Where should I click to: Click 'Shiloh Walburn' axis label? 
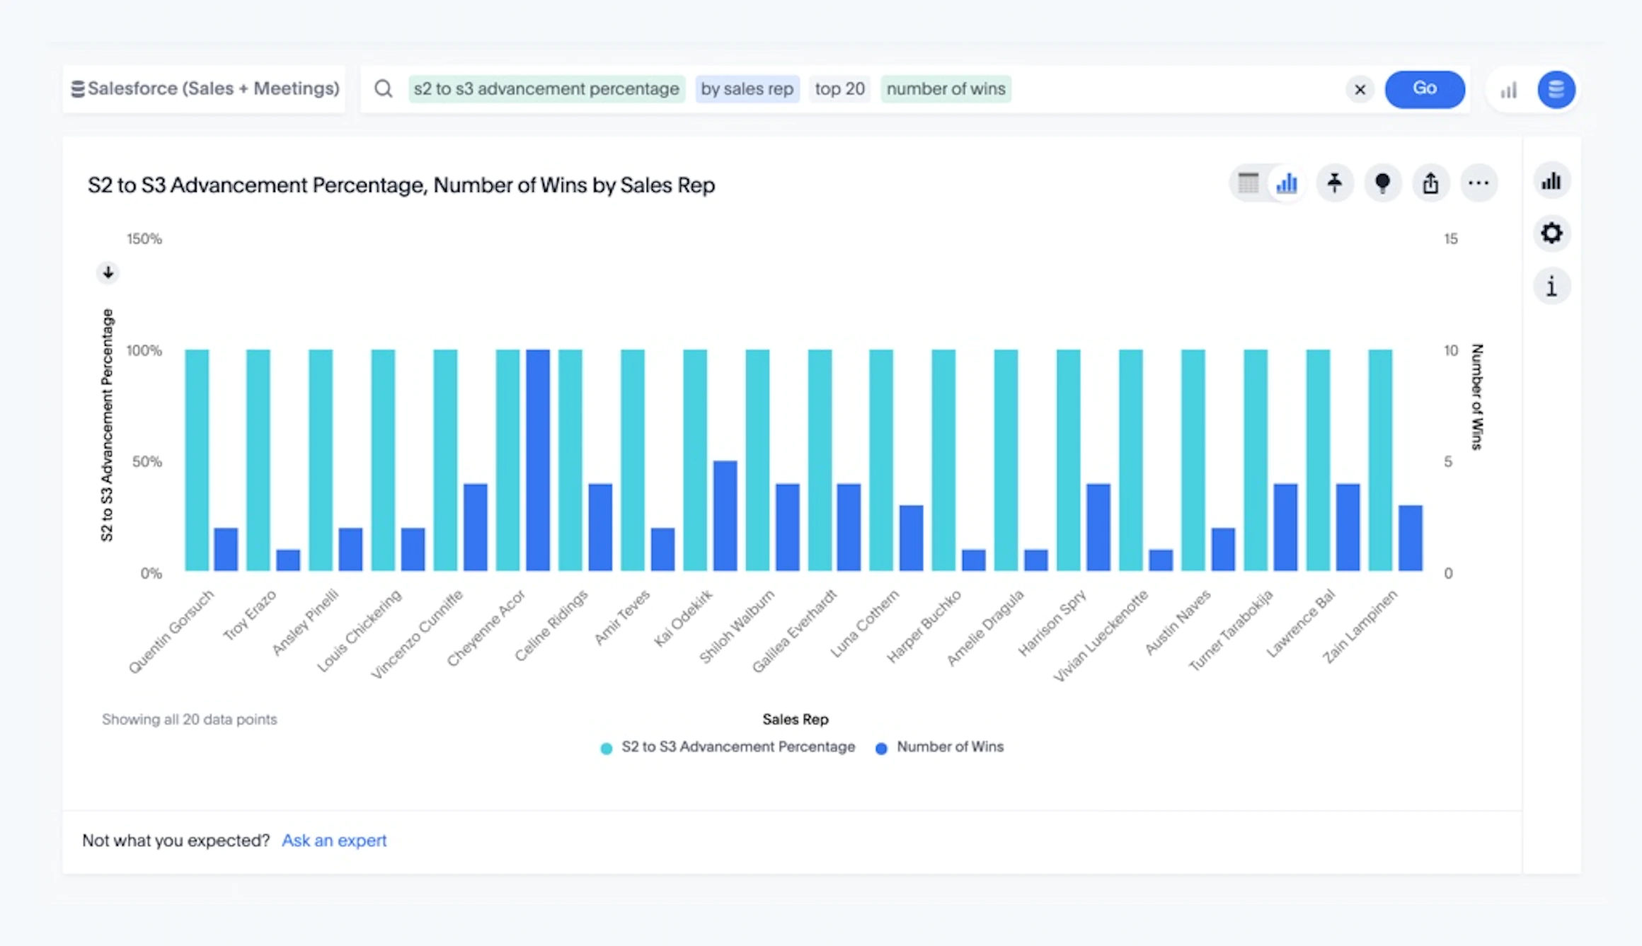click(737, 627)
